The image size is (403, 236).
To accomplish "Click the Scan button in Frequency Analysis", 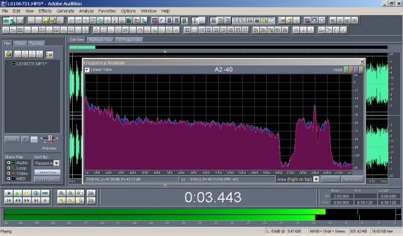I will pyautogui.click(x=331, y=179).
